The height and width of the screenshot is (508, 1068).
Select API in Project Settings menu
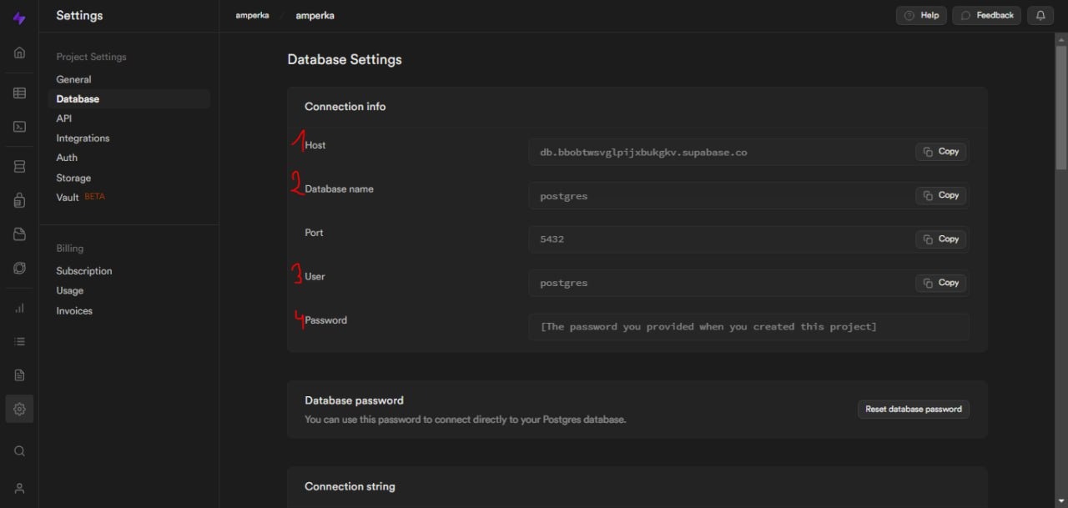[64, 118]
